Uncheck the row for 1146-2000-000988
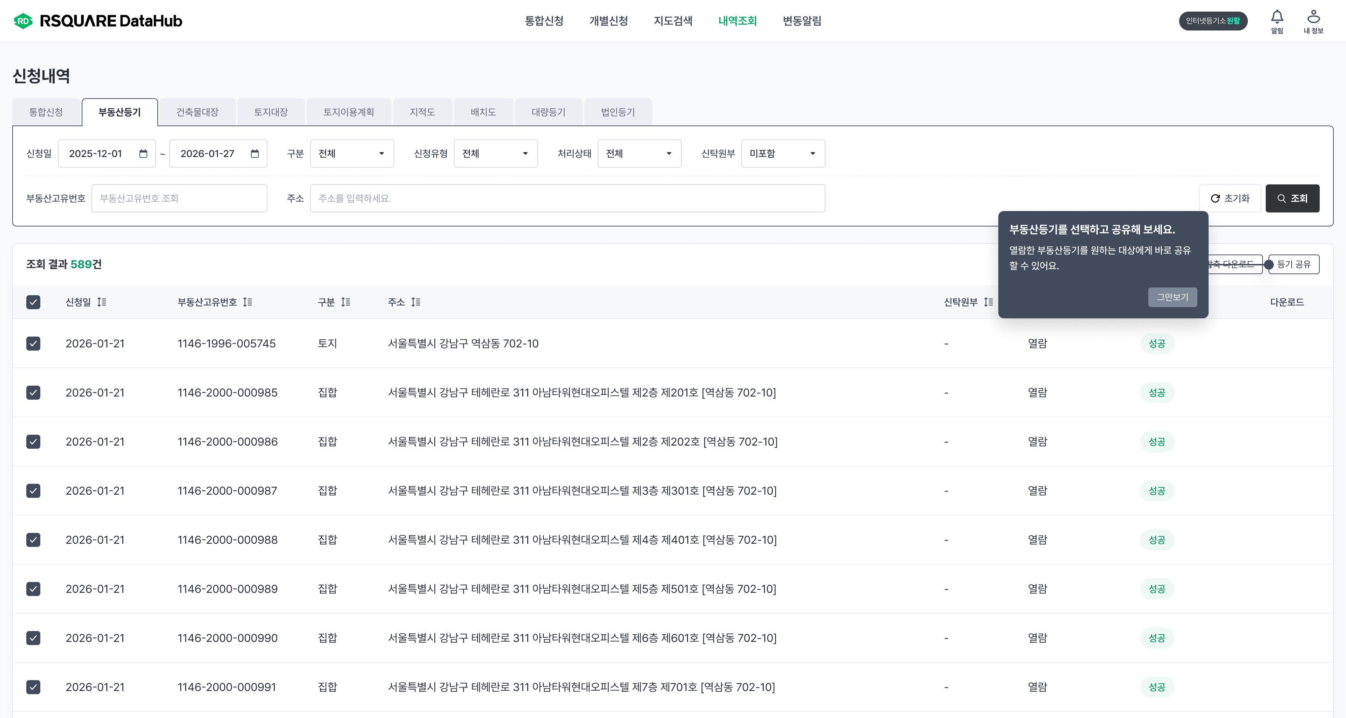Screen dimensions: 1346x718 point(33,540)
